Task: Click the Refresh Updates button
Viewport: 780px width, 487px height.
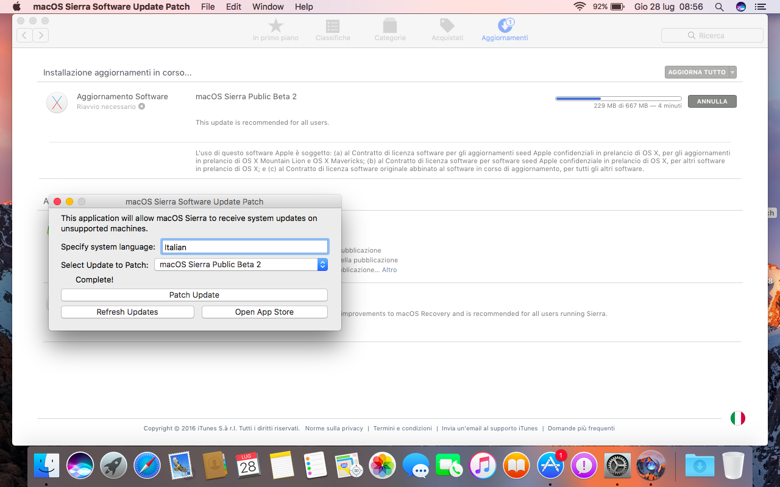Action: click(x=127, y=312)
